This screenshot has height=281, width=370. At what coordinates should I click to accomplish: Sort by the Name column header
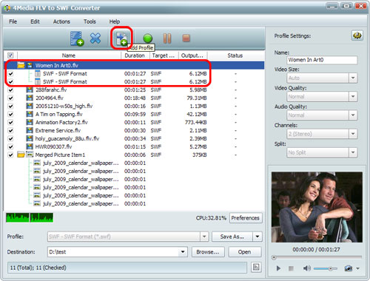[69, 55]
